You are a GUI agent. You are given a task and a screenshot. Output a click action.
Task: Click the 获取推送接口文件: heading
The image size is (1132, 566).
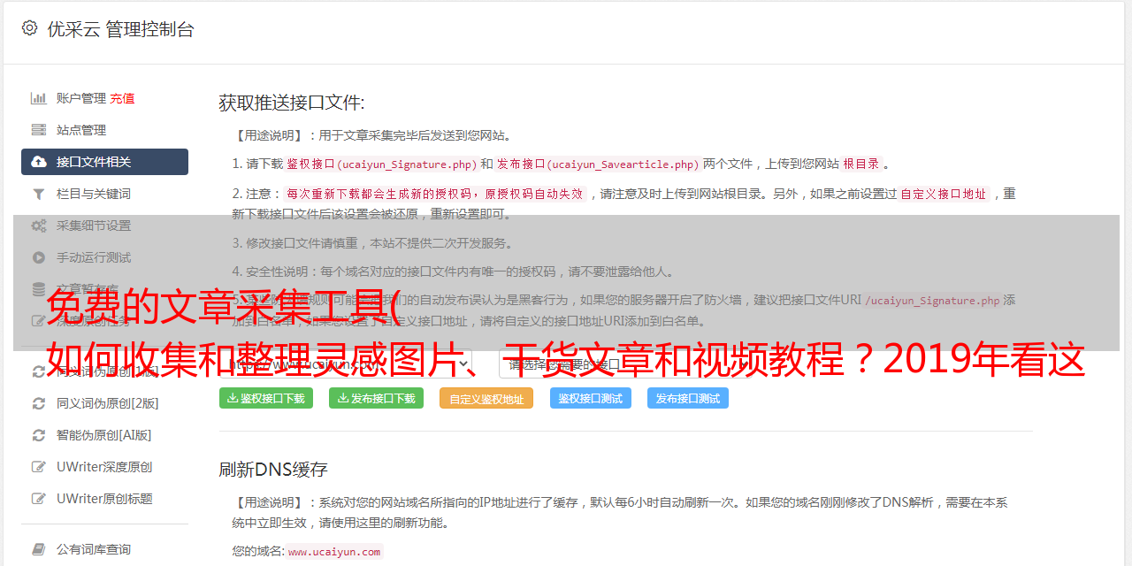click(x=292, y=103)
